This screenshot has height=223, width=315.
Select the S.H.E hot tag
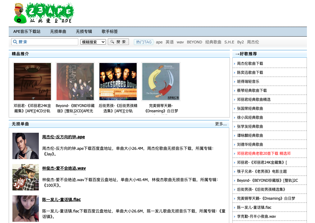pyautogui.click(x=229, y=42)
